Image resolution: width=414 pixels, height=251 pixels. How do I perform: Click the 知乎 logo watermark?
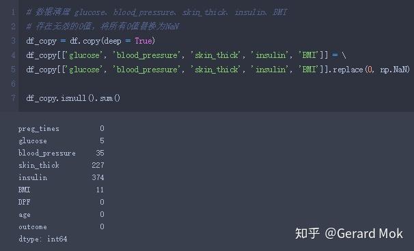pyautogui.click(x=307, y=233)
